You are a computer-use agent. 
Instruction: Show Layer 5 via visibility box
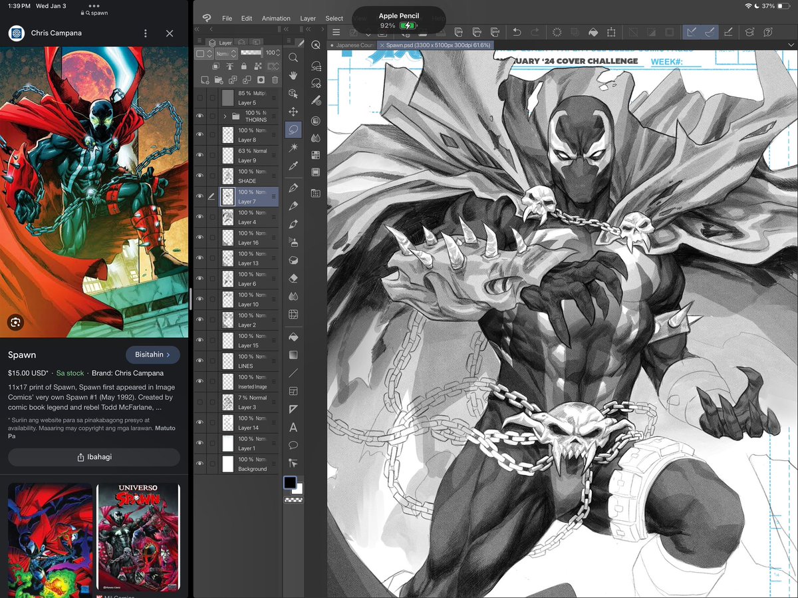click(x=200, y=98)
